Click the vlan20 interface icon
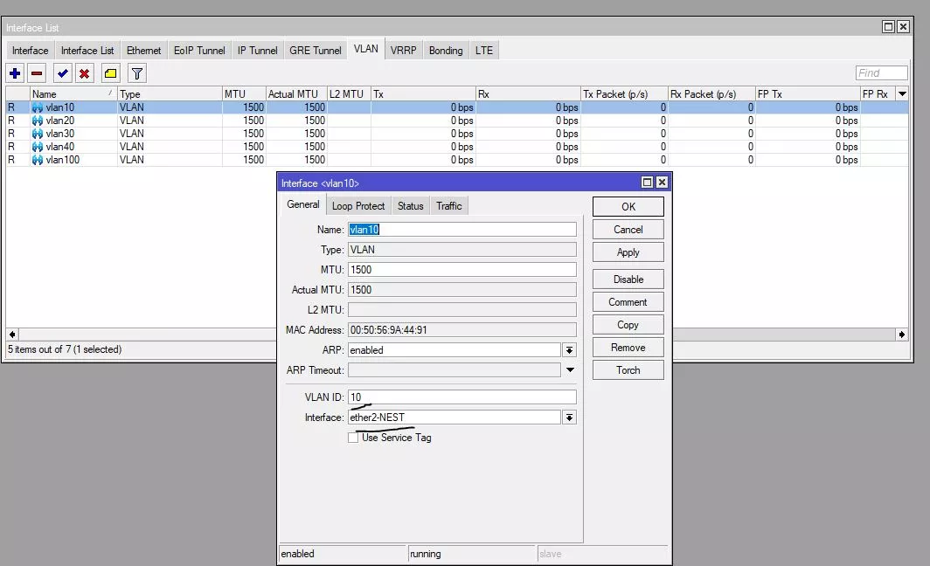Screen dimensions: 930x566 point(38,121)
